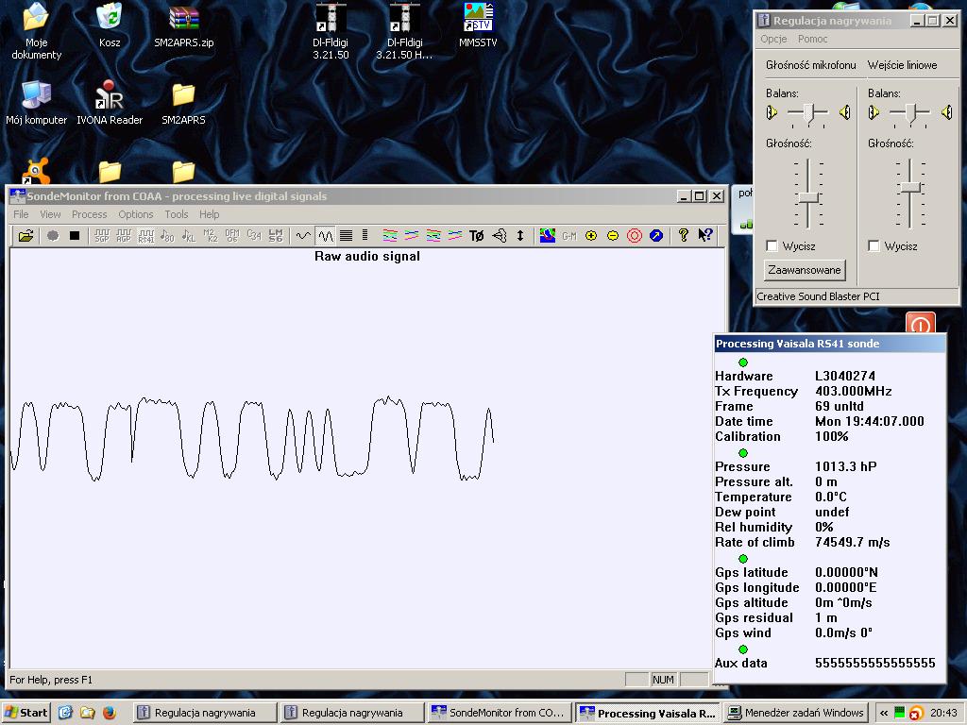Open the View menu in SondeMonitor
Image resolution: width=967 pixels, height=725 pixels.
[50, 214]
